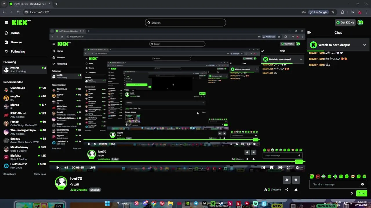Open the Kick hamburger menu

[6, 23]
